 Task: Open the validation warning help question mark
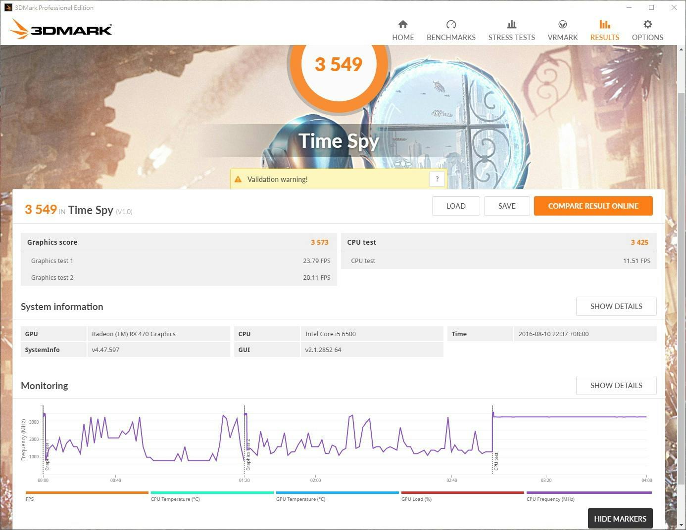(437, 179)
